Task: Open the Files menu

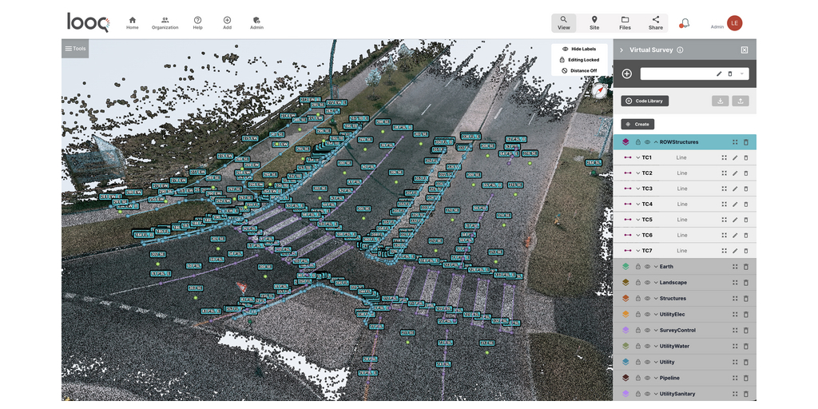Action: coord(625,22)
